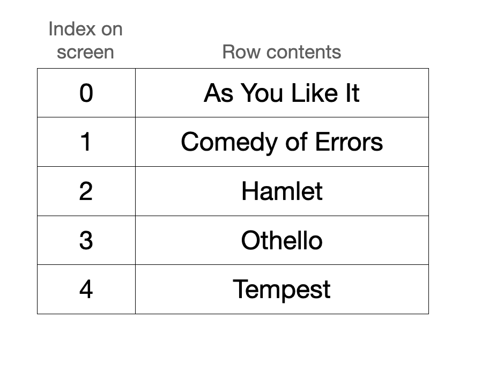Click the index cell numbered 3
Image resolution: width=489 pixels, height=370 pixels.
[x=86, y=240]
